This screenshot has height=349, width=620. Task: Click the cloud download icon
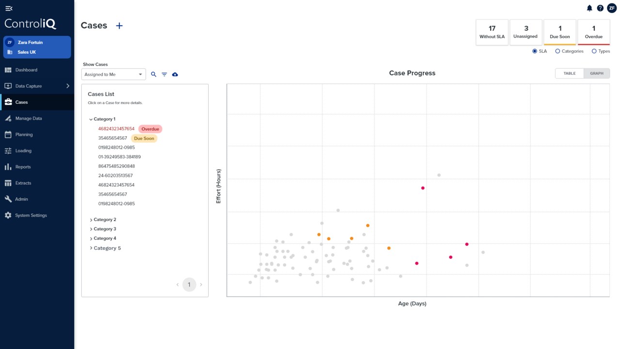coord(175,75)
